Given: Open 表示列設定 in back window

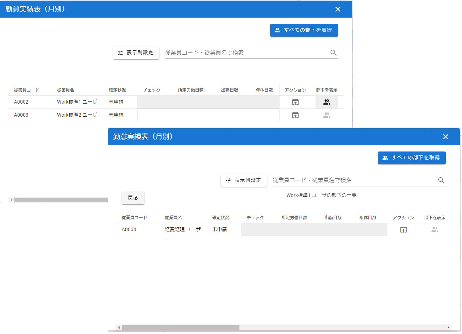Looking at the screenshot, I should [136, 53].
